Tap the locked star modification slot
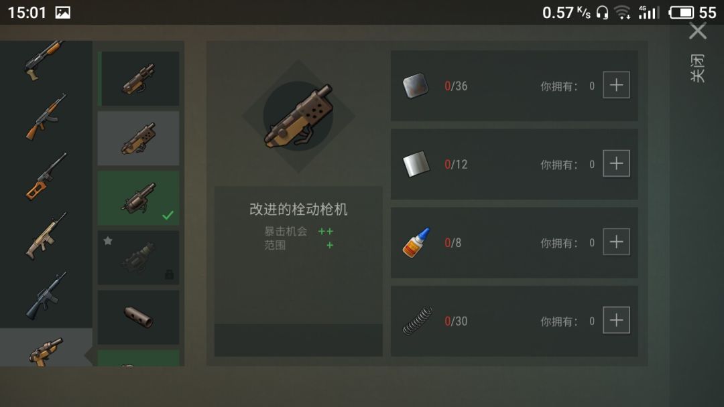The width and height of the screenshot is (724, 407). pyautogui.click(x=139, y=258)
